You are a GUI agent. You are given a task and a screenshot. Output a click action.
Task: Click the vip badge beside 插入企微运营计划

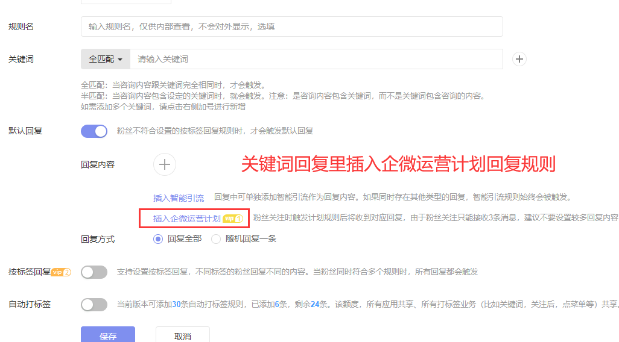(232, 219)
